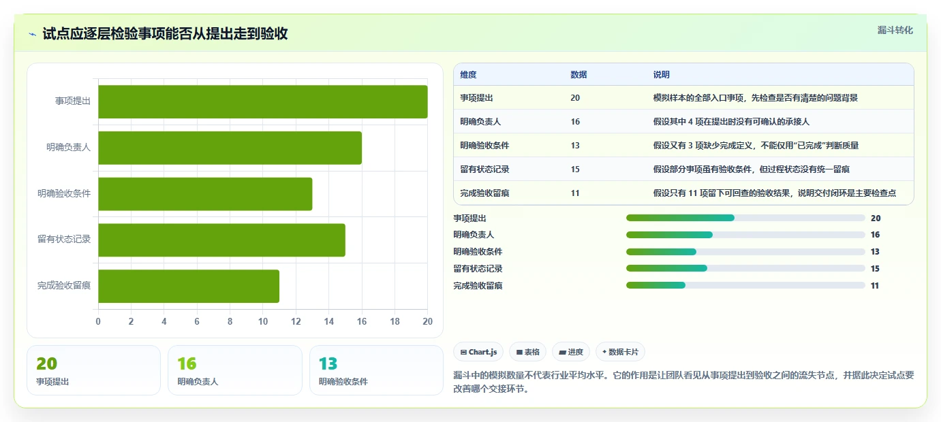Click 明确验收条件 chart axis label

(x=64, y=193)
